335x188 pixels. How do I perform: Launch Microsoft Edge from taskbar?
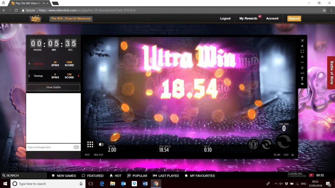pos(102,184)
